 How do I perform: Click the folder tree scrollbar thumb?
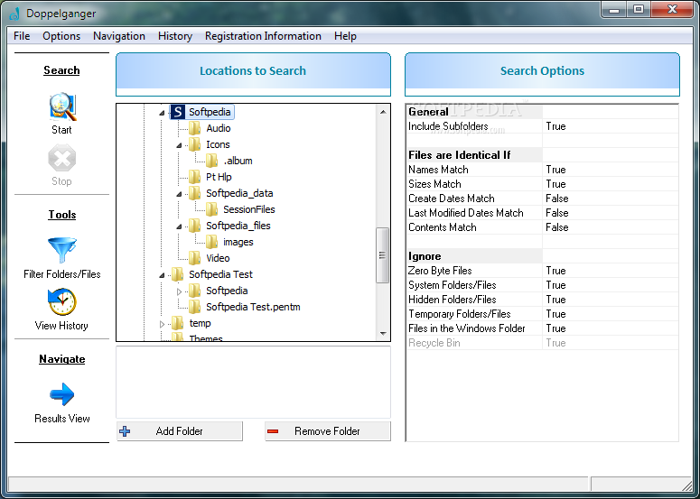(382, 255)
